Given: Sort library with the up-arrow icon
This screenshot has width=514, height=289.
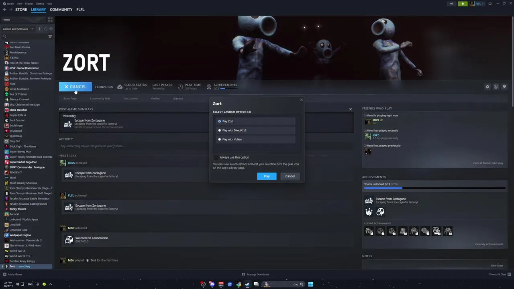Looking at the screenshot, I should point(39,29).
